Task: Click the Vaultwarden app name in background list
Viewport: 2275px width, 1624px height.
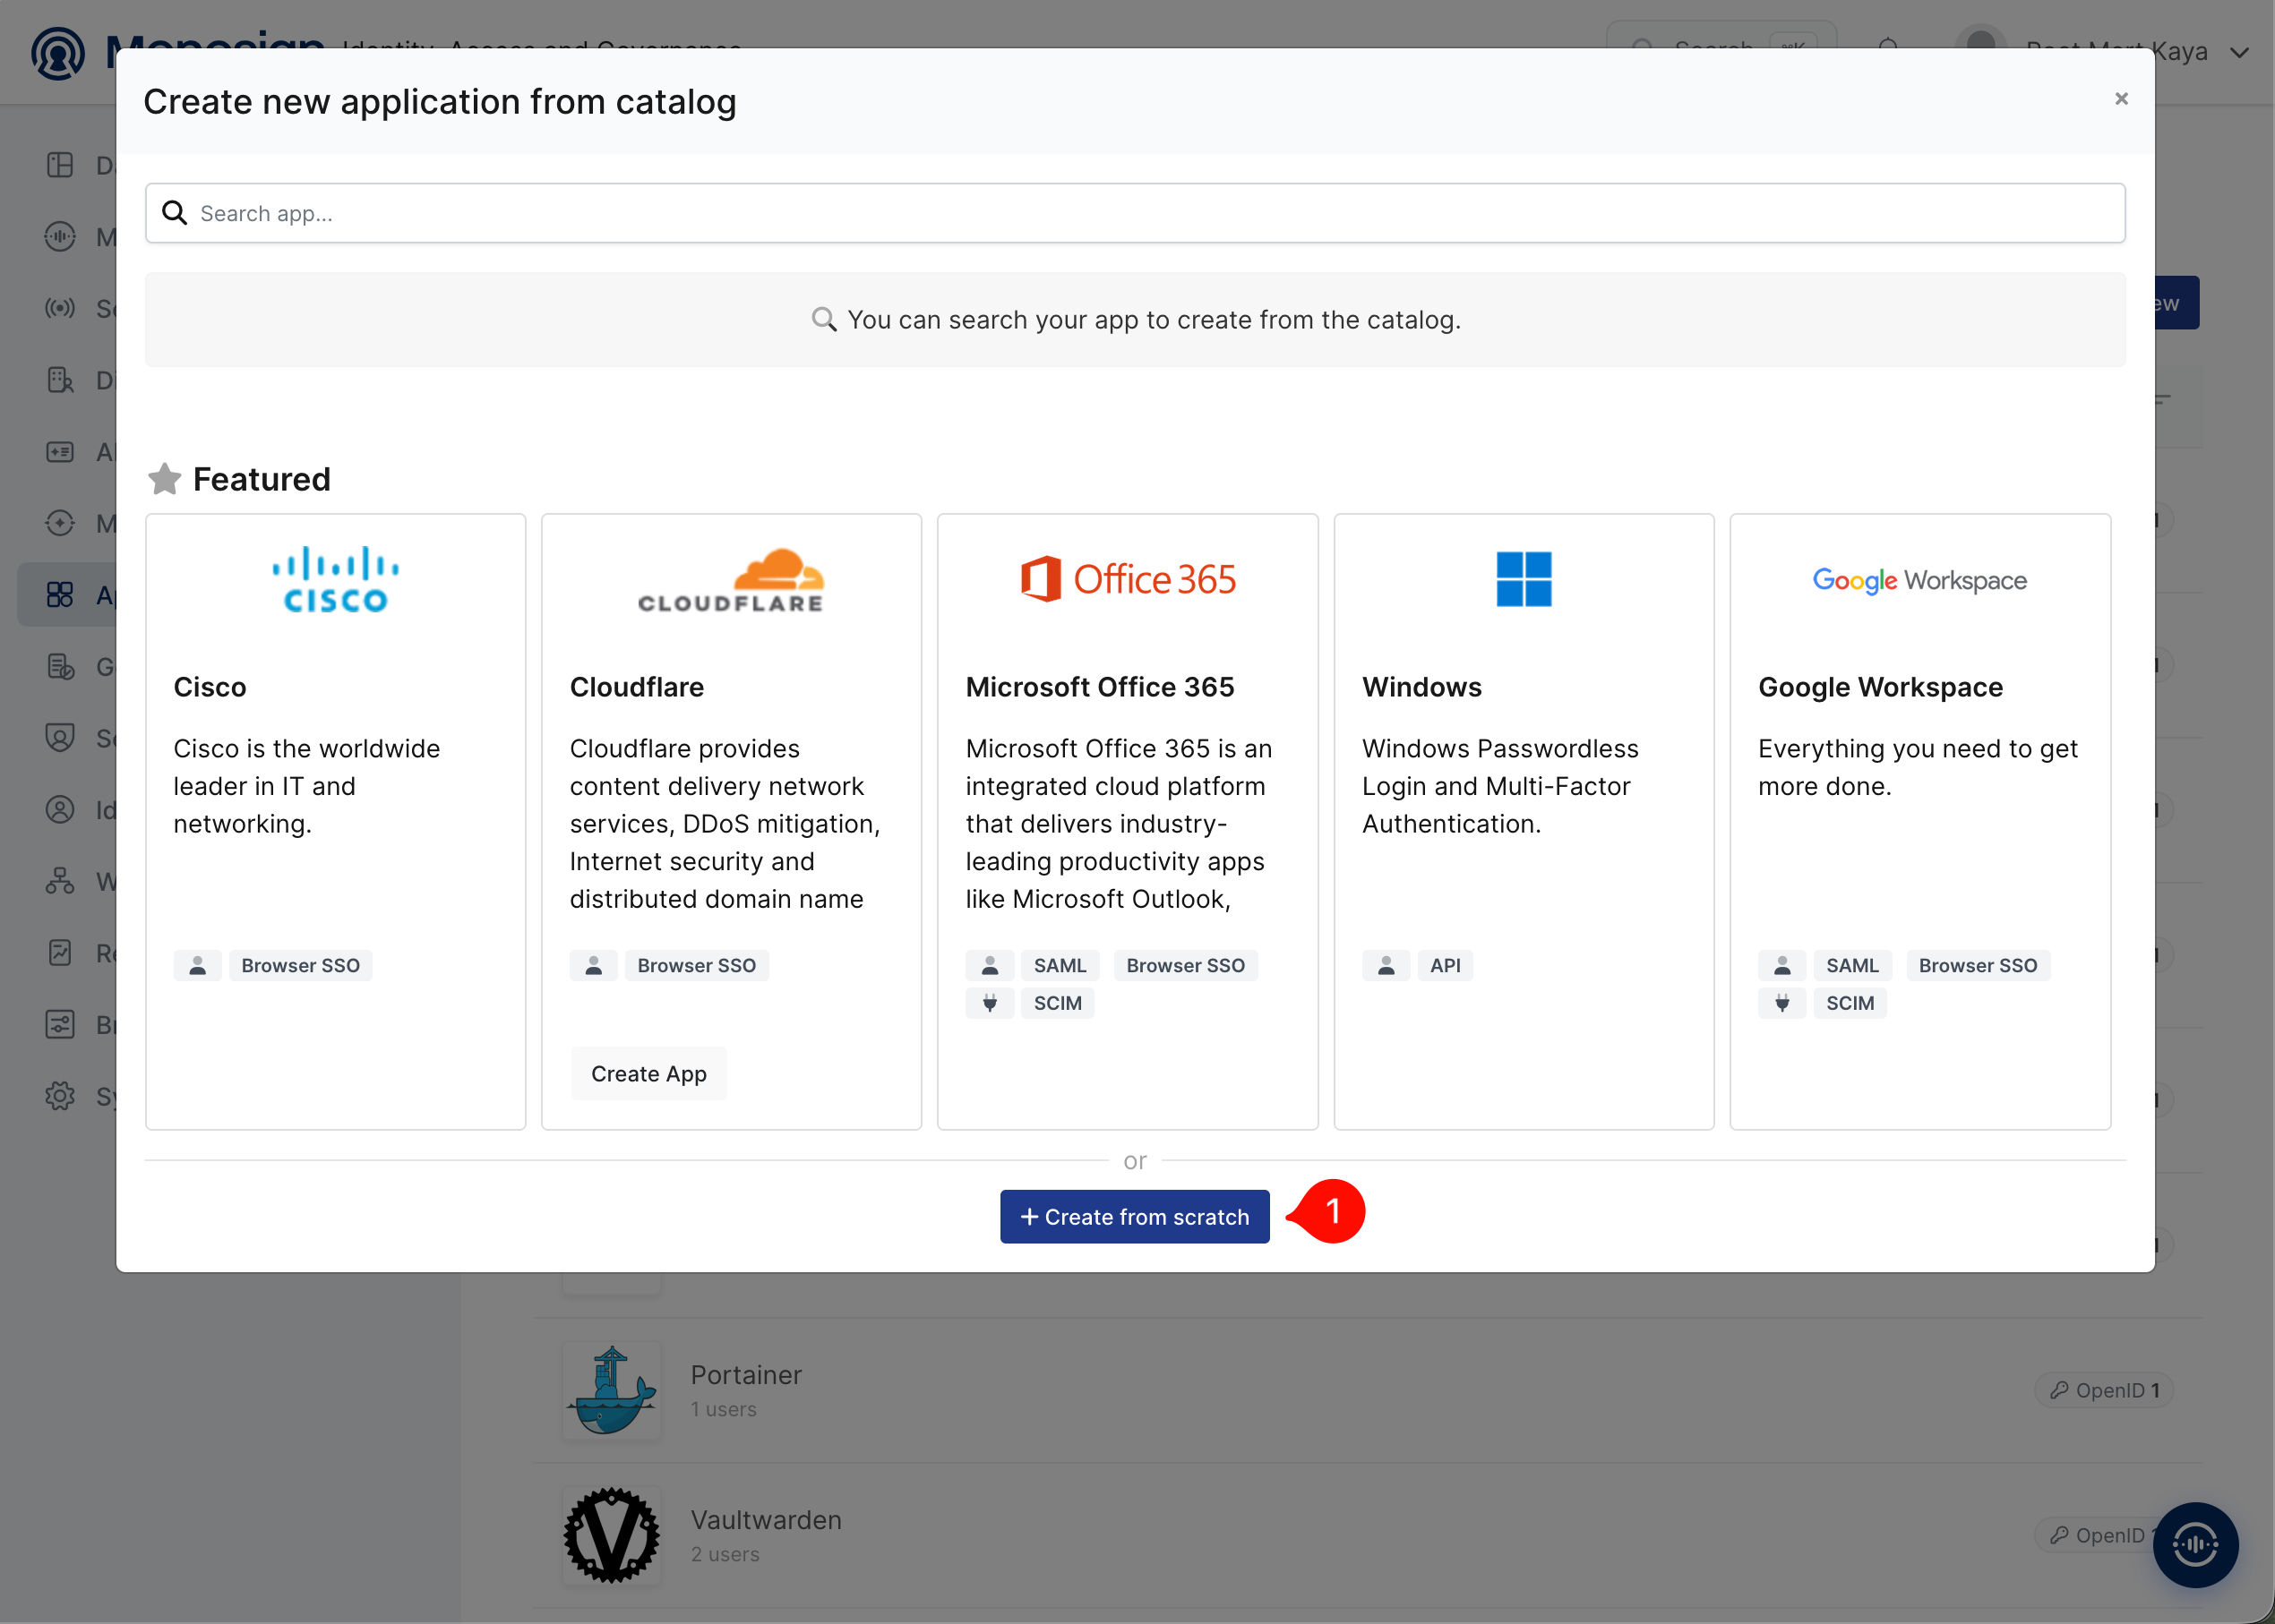Action: [767, 1520]
